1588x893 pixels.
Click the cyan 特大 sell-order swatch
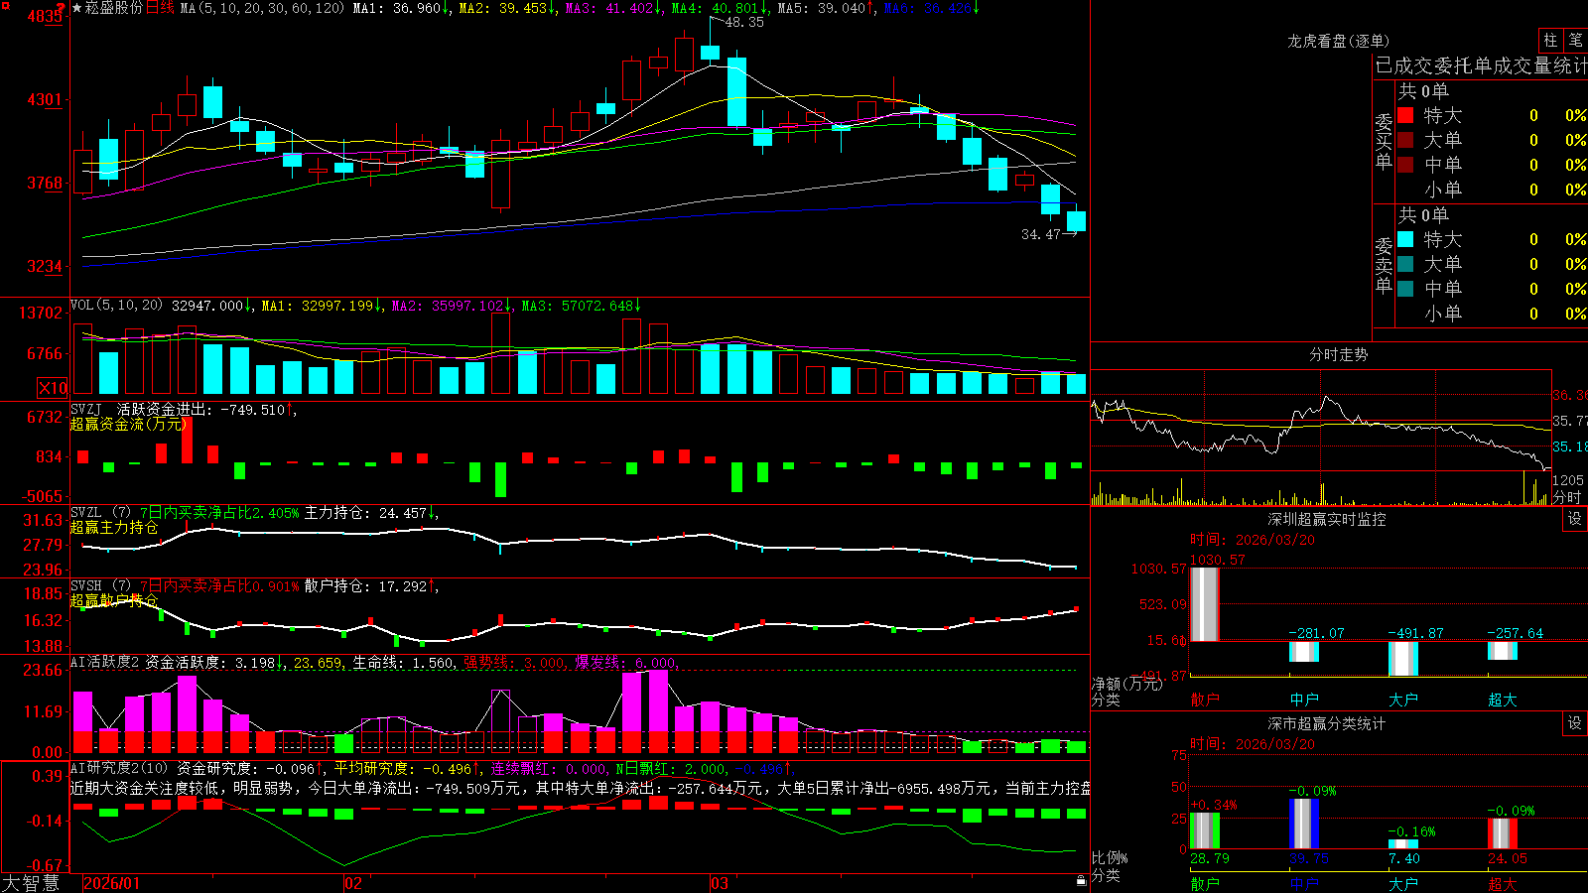coord(1405,239)
